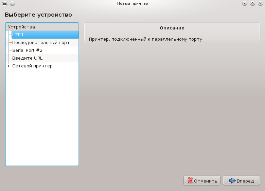This screenshot has height=191, width=265.
Task: Click the Отменить button
Action: 202,181
